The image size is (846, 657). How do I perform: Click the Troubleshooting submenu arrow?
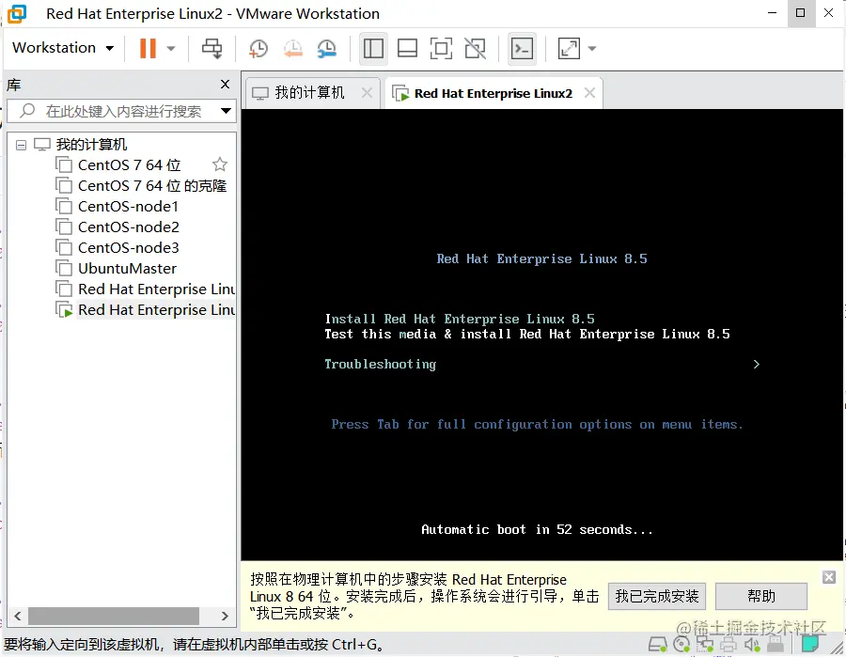(x=757, y=364)
